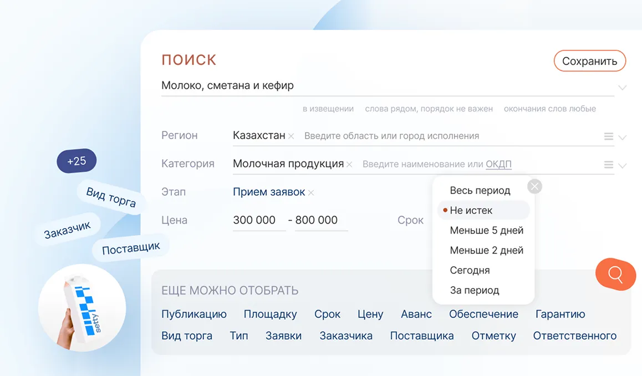Add the Обеспечение filter
The image size is (642, 376).
(x=483, y=314)
